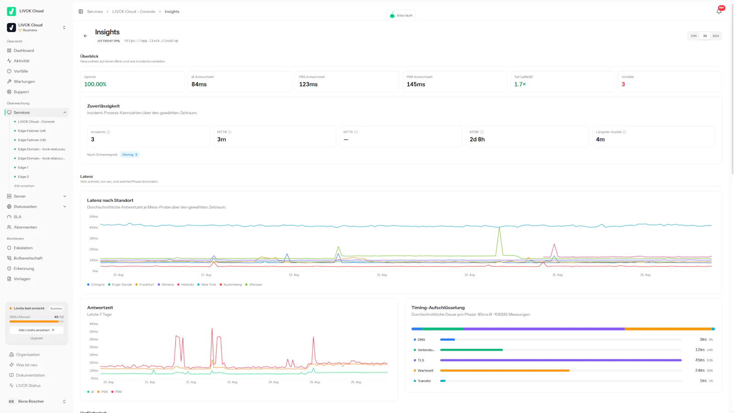734x413 pixels.
Task: Click LIVCK Cloud - Console breadcrumb
Action: (133, 11)
